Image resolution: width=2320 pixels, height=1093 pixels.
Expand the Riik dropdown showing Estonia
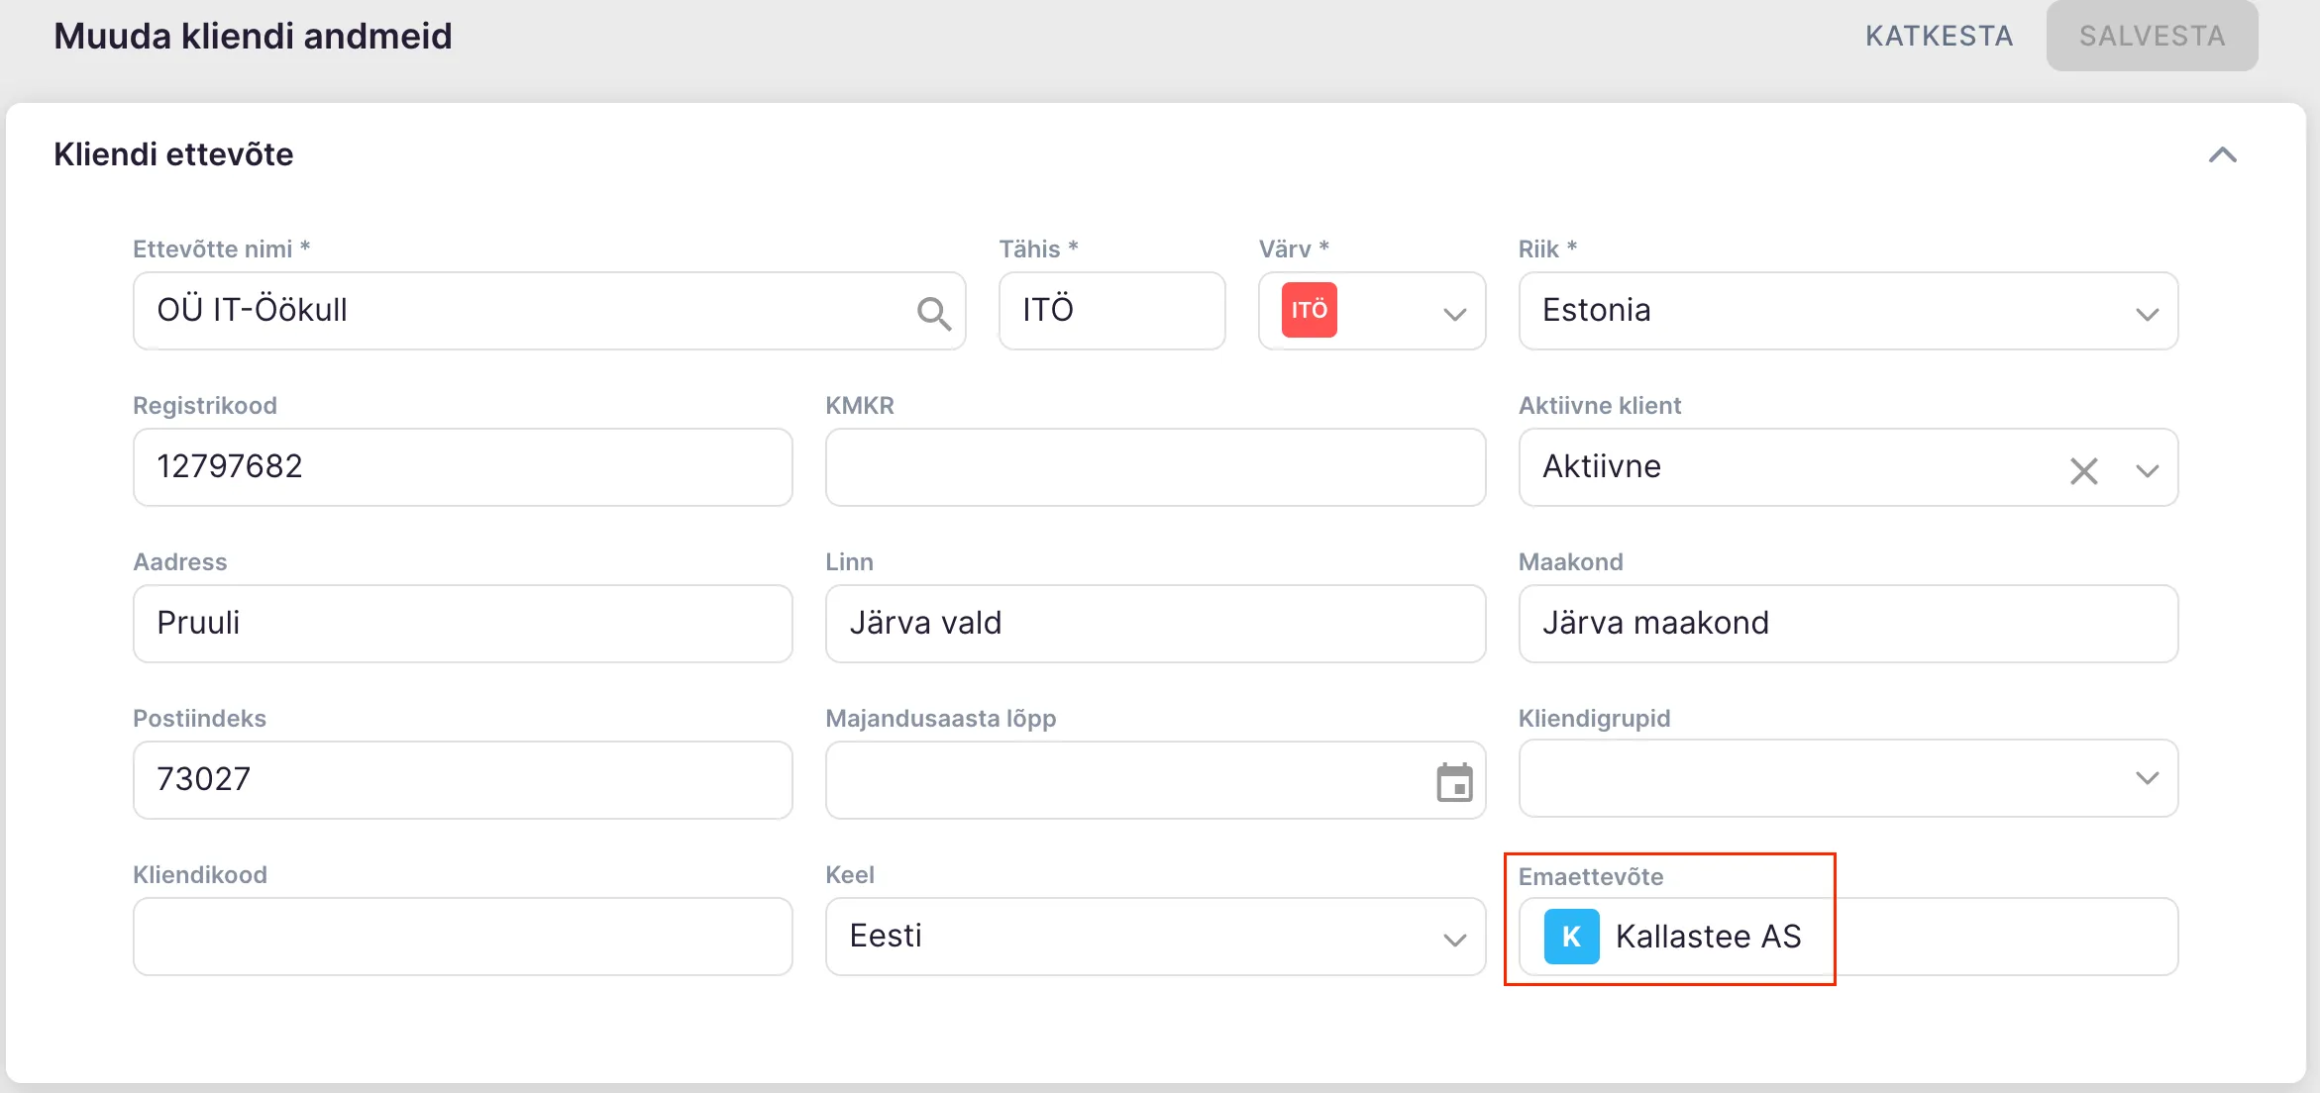click(2146, 314)
